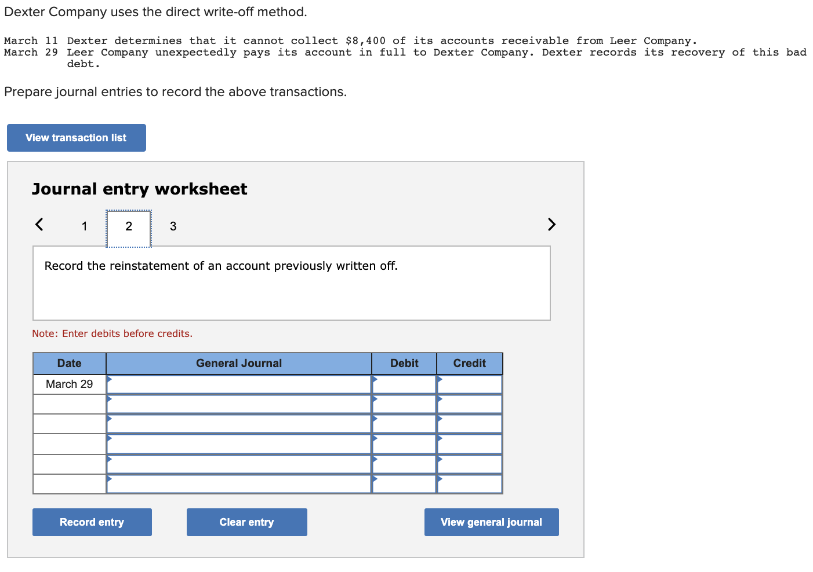The image size is (813, 572).
Task: Click the Credit field in fourth row
Action: tap(470, 444)
